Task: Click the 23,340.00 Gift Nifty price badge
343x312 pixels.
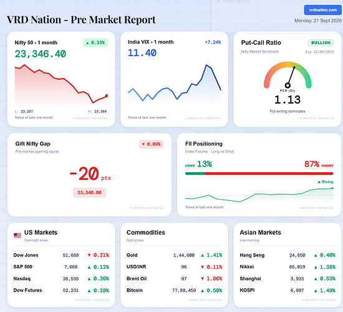Action: coord(89,193)
